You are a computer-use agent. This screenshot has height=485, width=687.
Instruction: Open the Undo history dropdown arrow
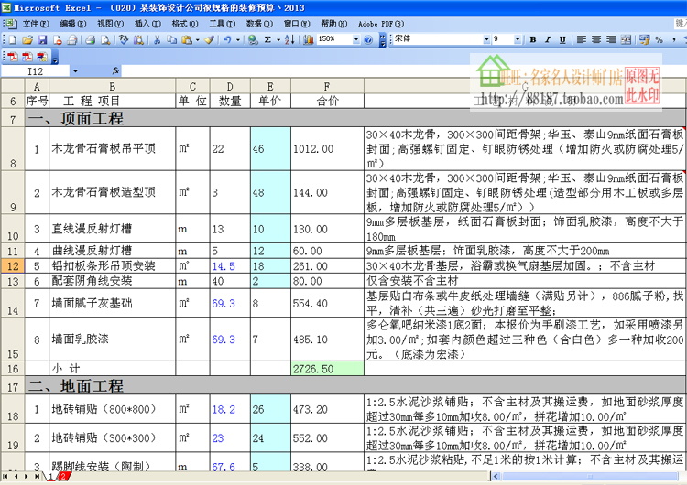238,40
